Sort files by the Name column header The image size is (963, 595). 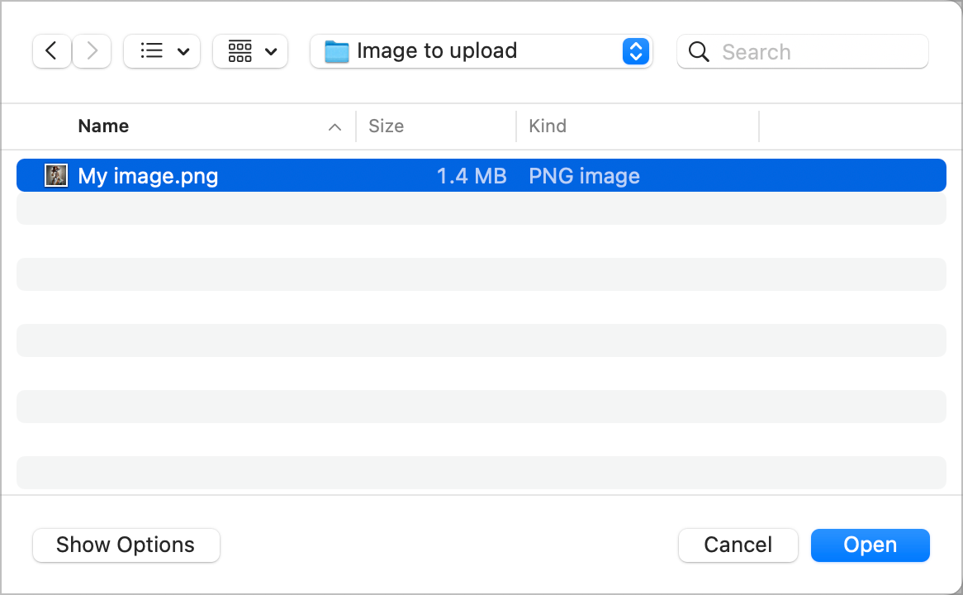pos(103,126)
